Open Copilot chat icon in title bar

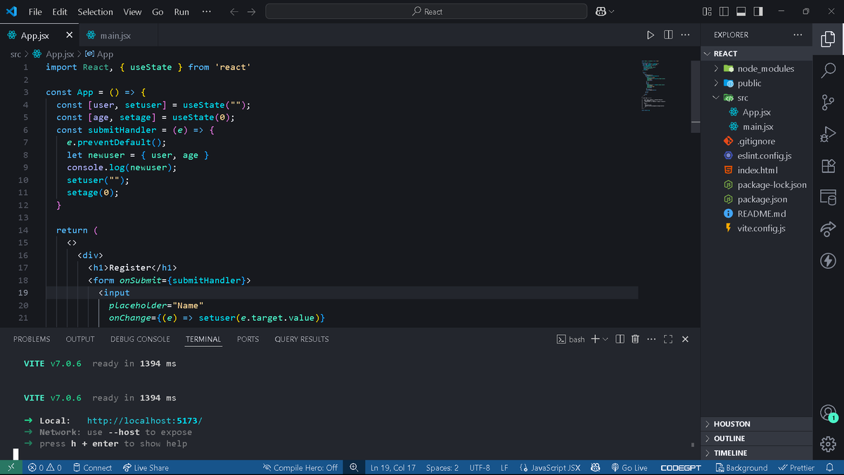601,11
